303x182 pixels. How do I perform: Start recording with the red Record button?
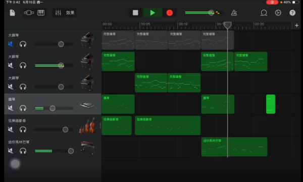point(170,13)
